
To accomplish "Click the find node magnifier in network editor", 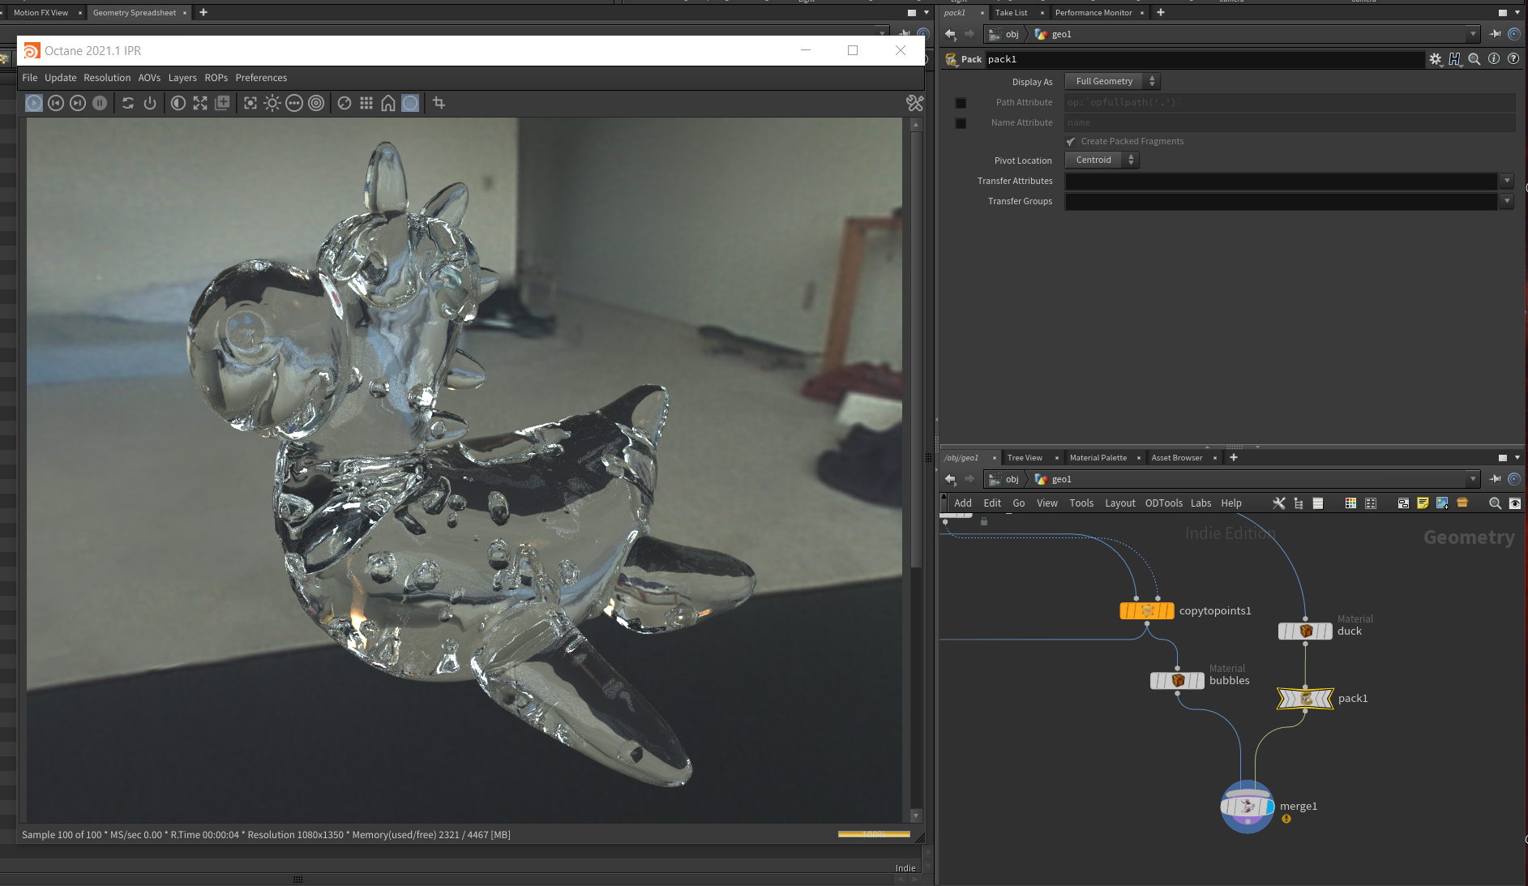I will click(x=1495, y=503).
